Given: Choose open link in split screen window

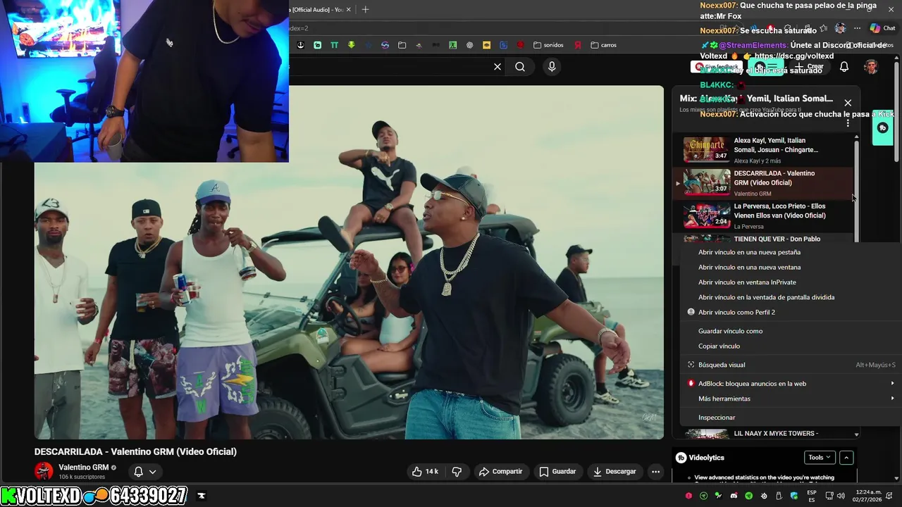Looking at the screenshot, I should coord(789,297).
